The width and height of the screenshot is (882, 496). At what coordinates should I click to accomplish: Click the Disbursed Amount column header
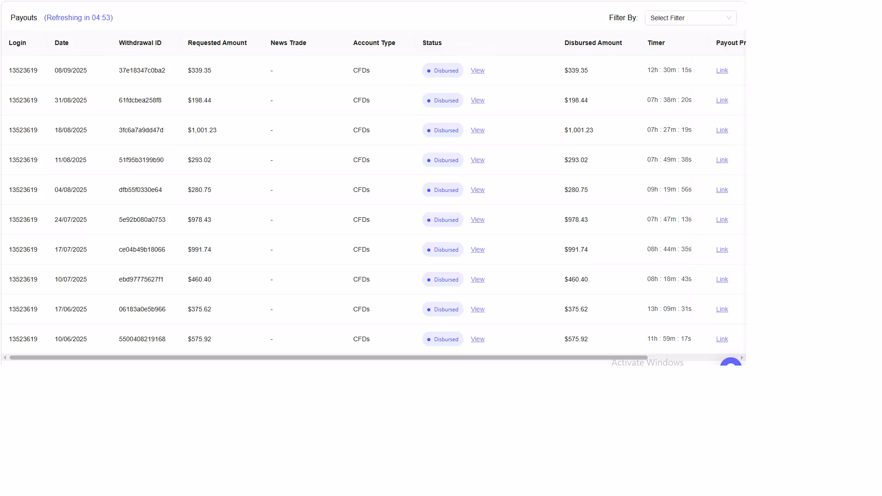[x=593, y=43]
